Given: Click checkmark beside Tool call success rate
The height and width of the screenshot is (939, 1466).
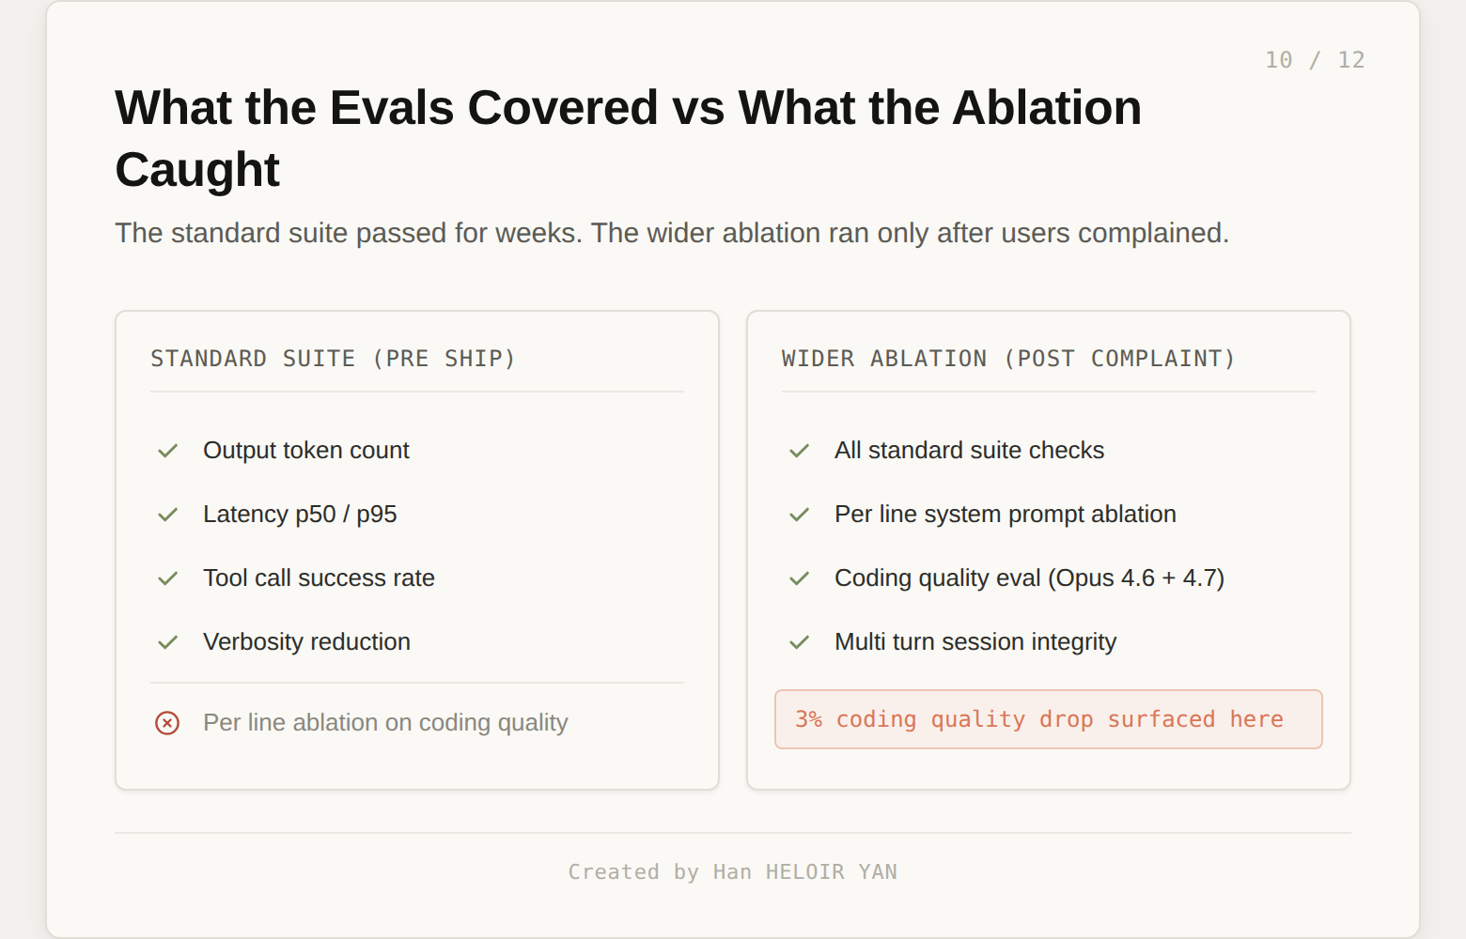Looking at the screenshot, I should (168, 578).
